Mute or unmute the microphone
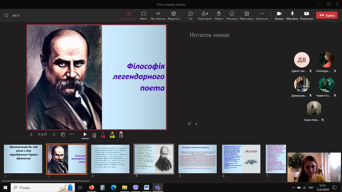This screenshot has height=192, width=342. pos(293,15)
